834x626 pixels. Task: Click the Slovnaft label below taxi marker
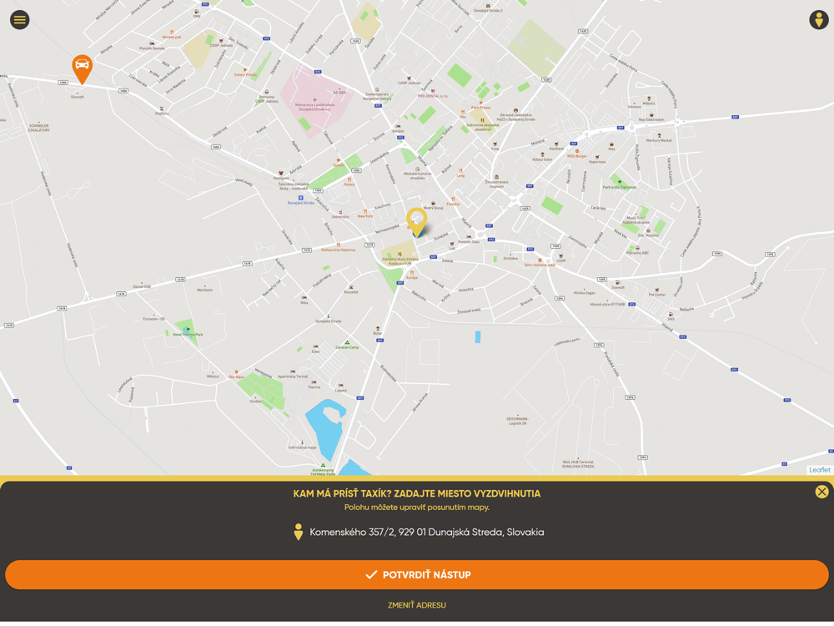click(x=77, y=97)
